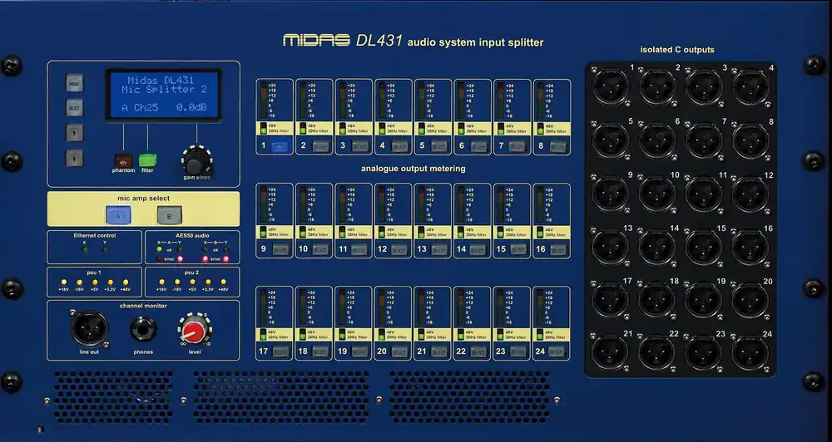The width and height of the screenshot is (832, 442).
Task: Click the phones headphone jack
Action: coord(143,329)
